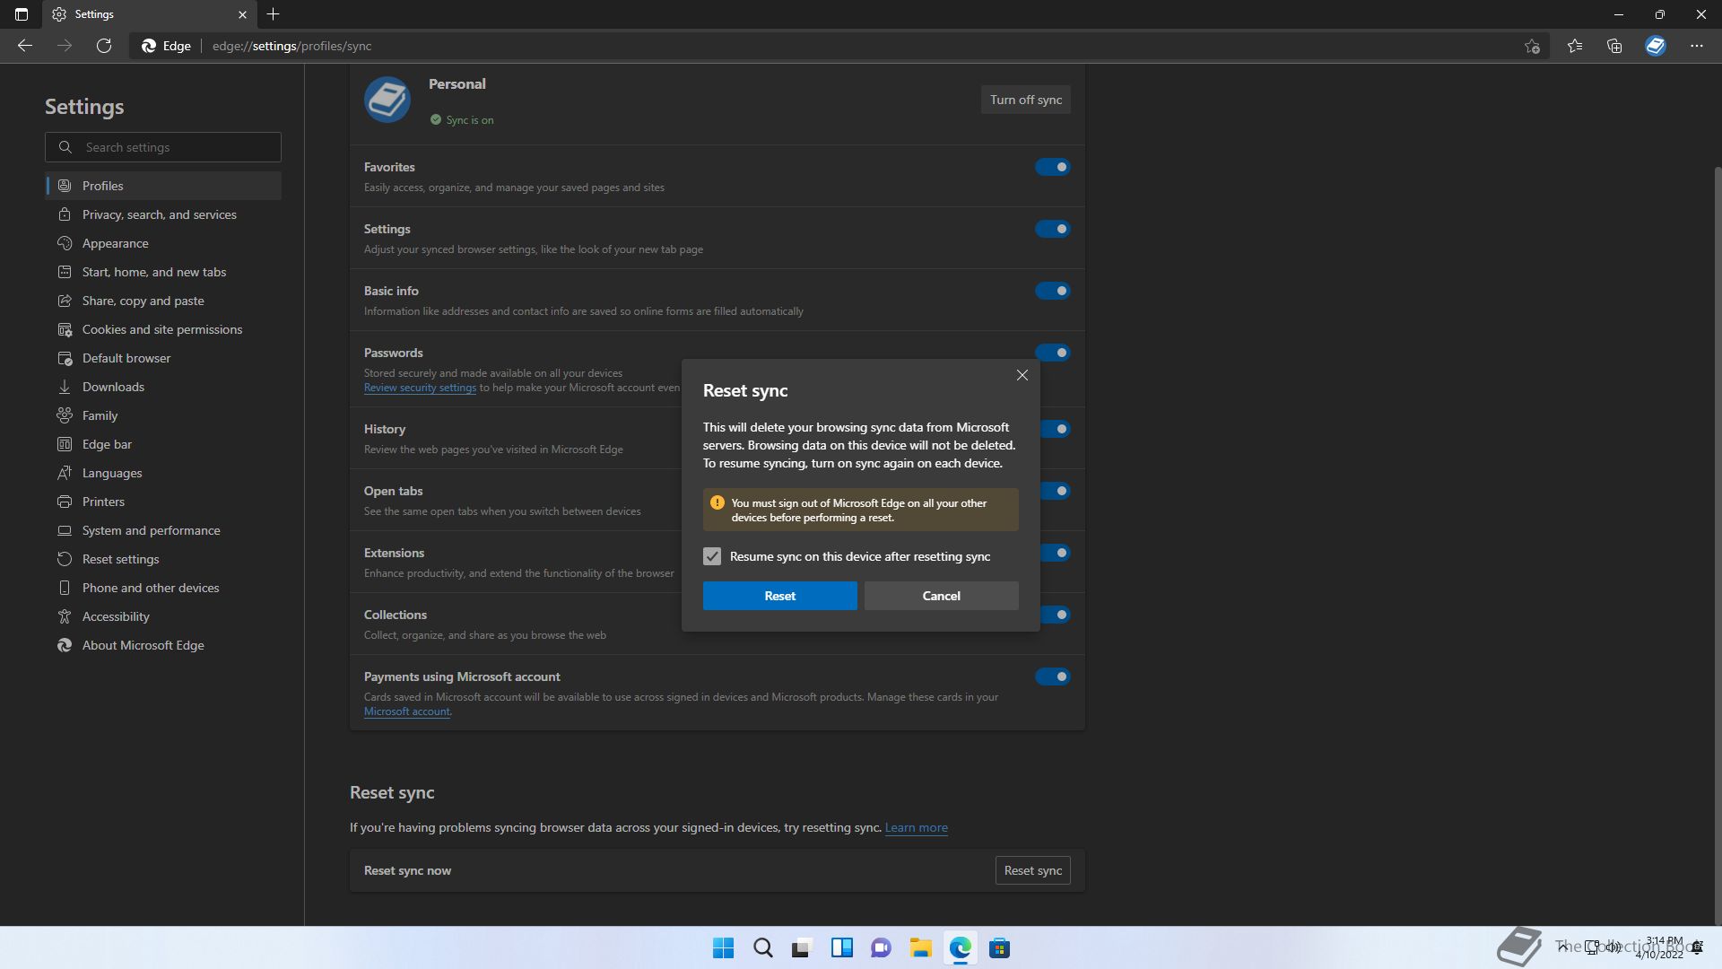The height and width of the screenshot is (969, 1722).
Task: Toggle Favorites sync off
Action: [1053, 167]
